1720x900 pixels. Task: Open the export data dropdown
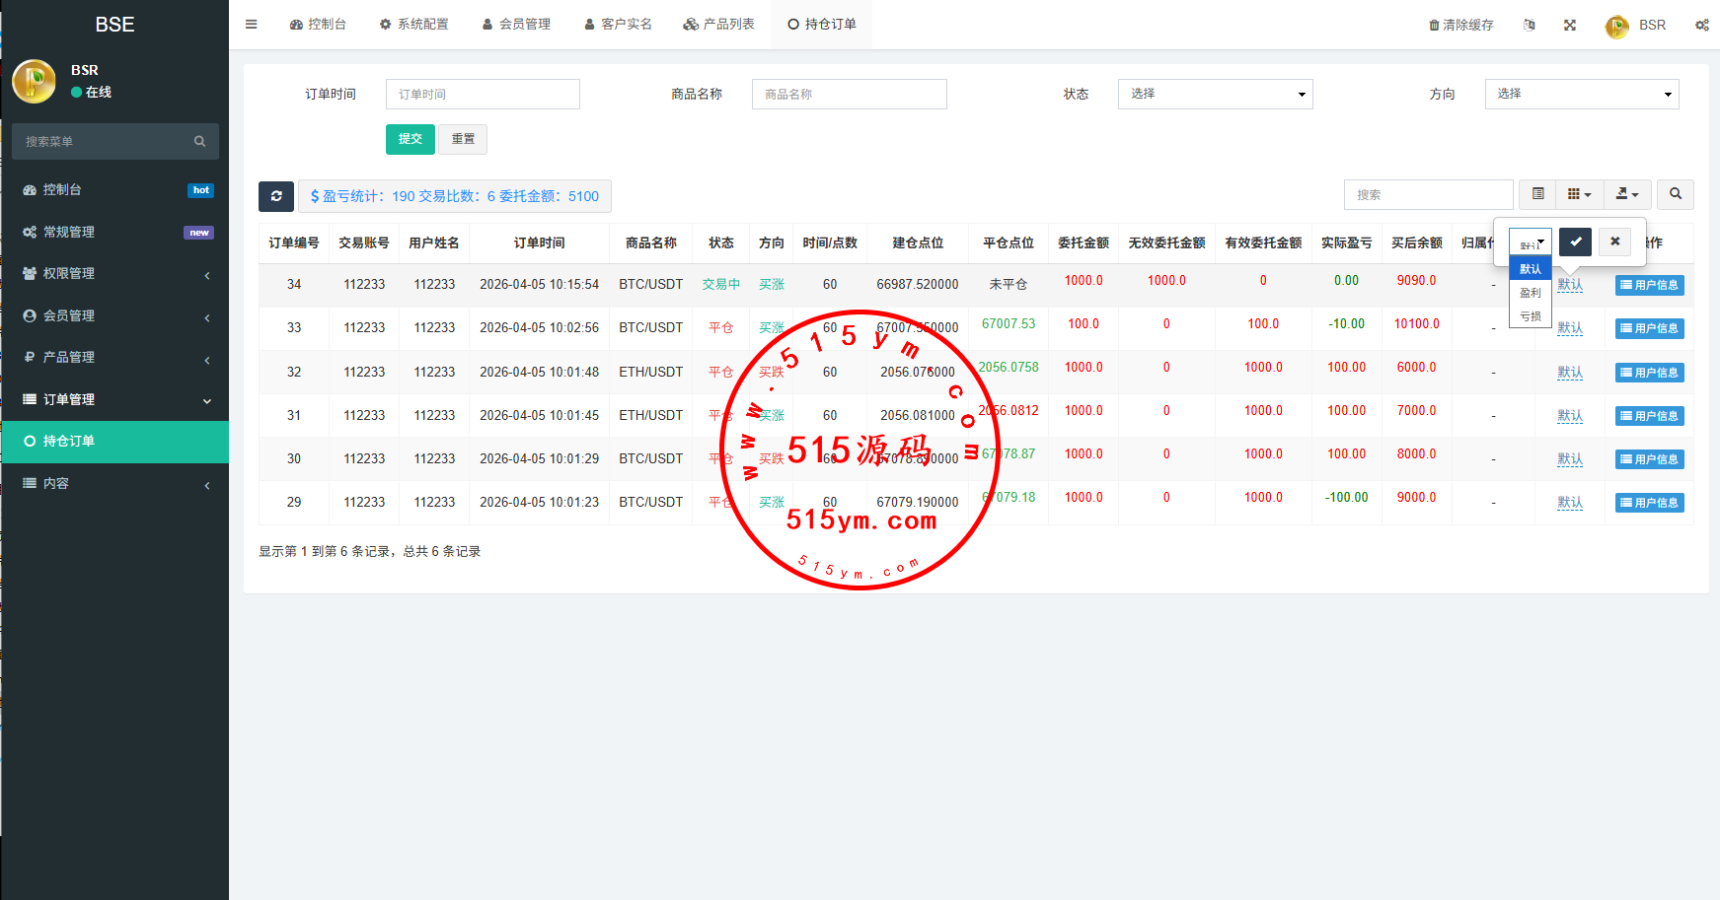click(1626, 194)
